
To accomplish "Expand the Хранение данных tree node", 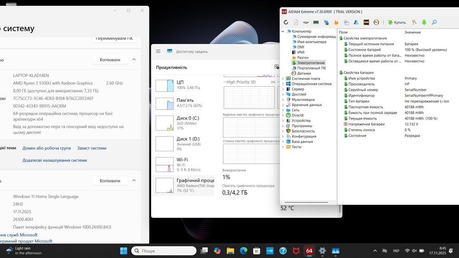I will click(x=283, y=105).
